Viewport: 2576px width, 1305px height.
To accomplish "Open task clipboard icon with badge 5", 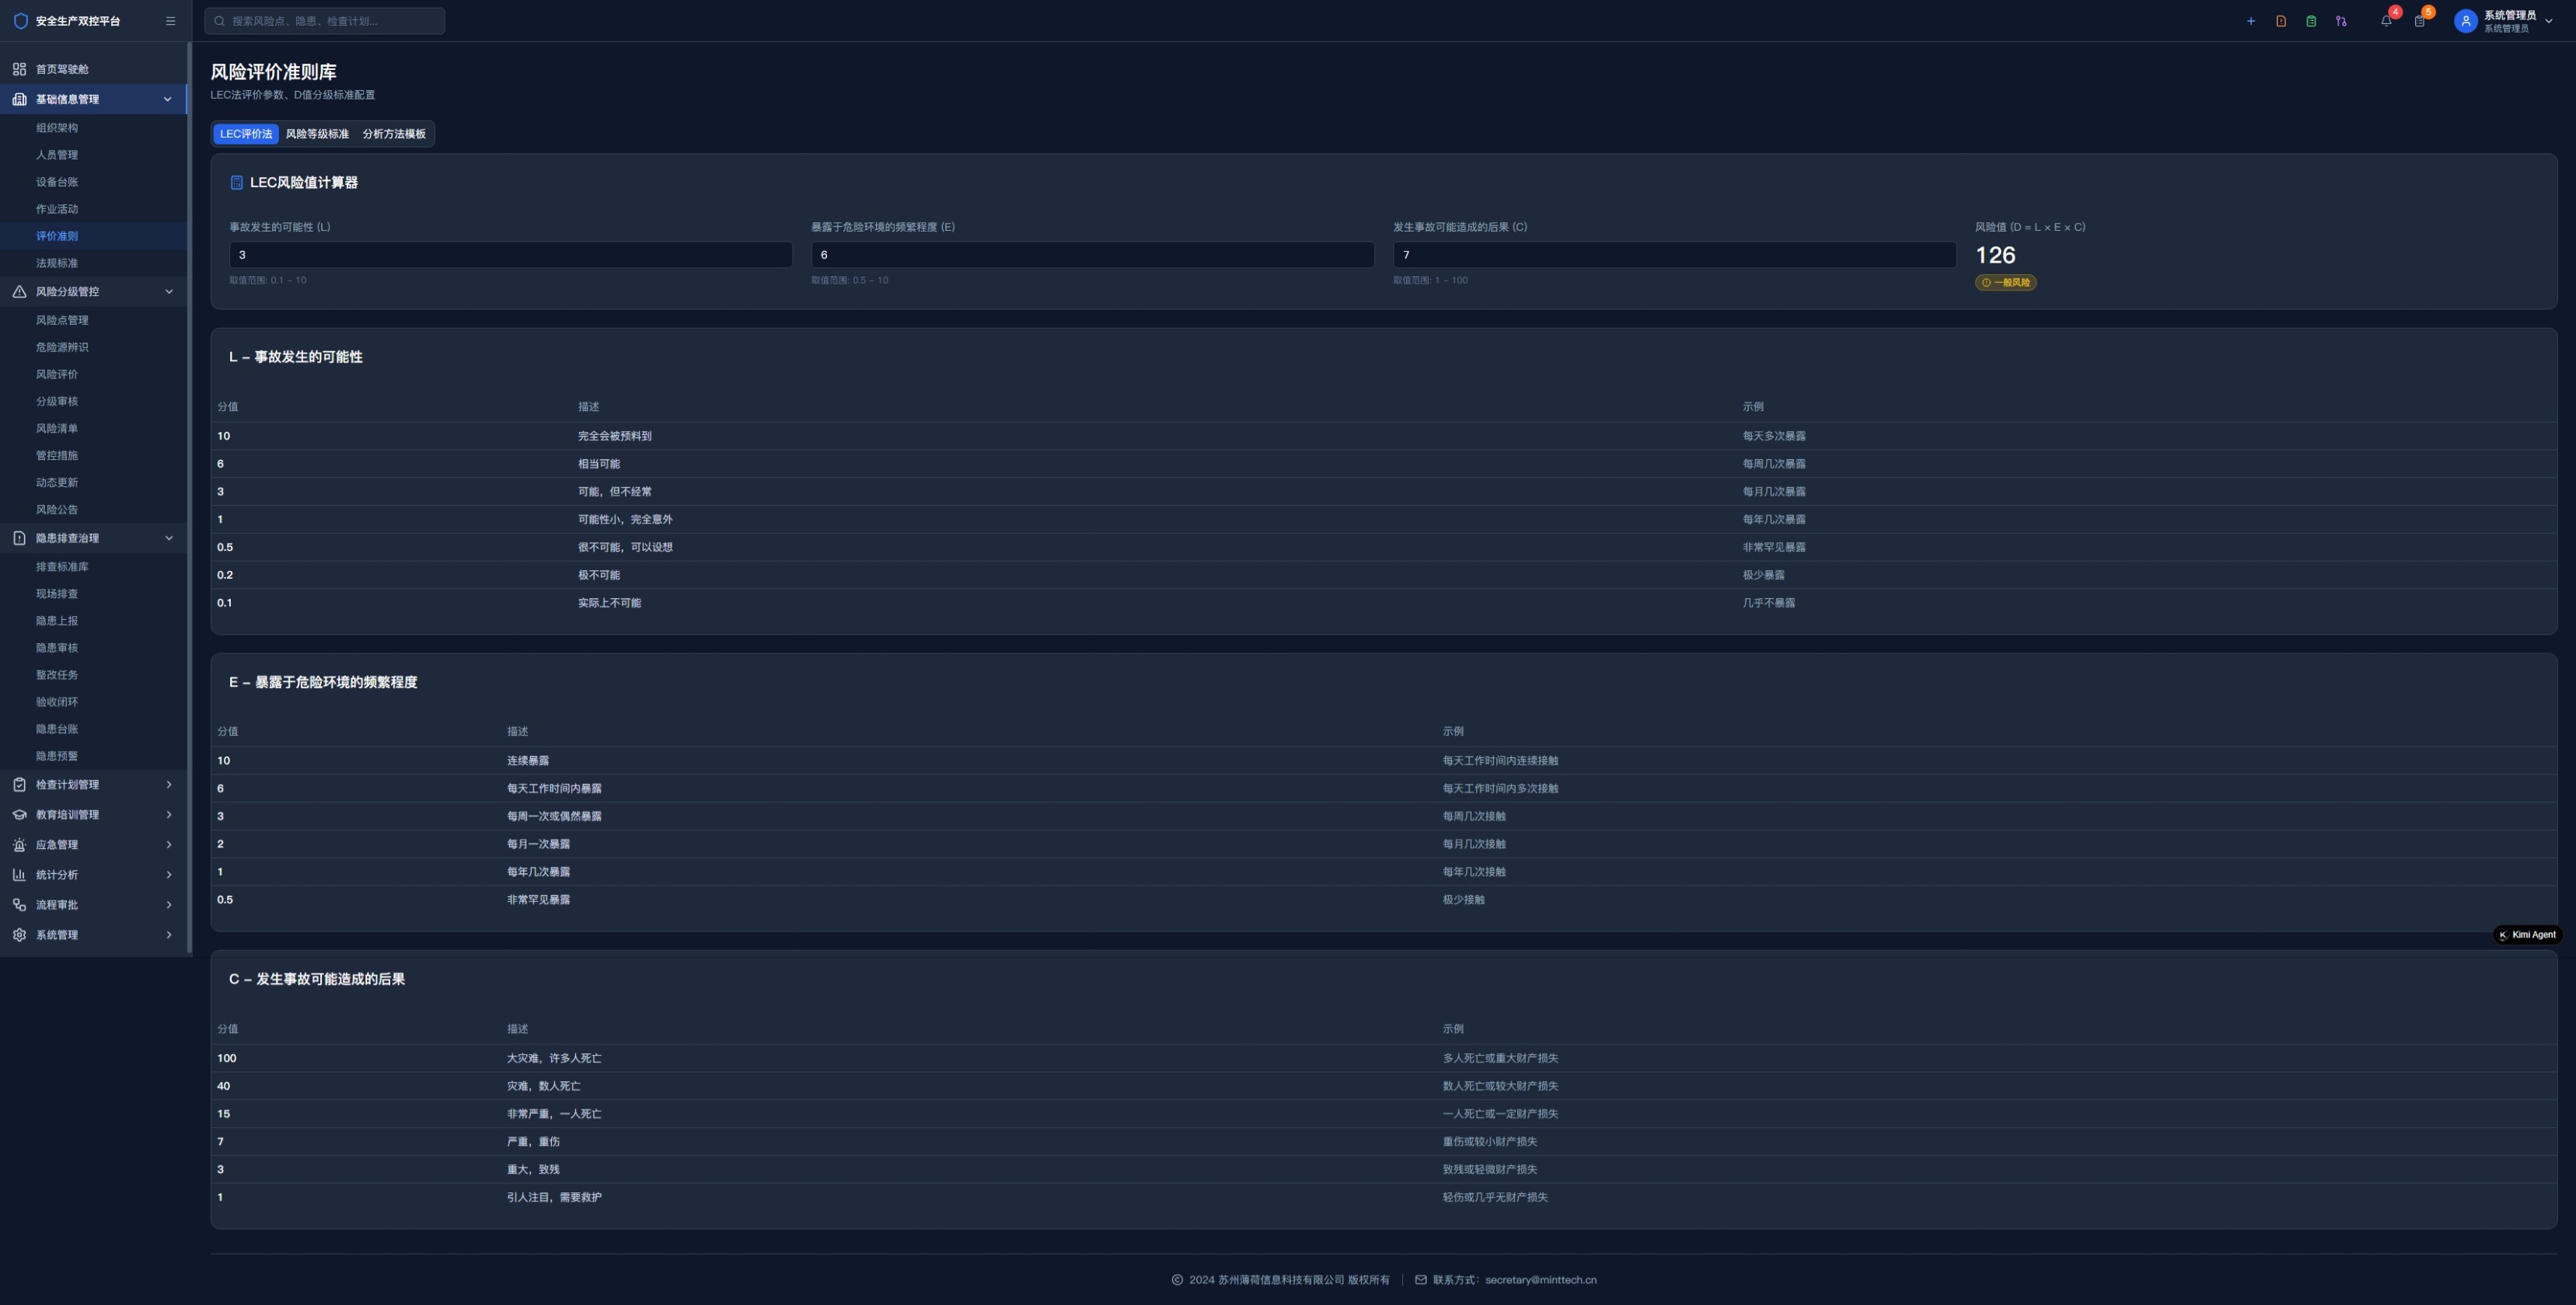I will [2419, 21].
